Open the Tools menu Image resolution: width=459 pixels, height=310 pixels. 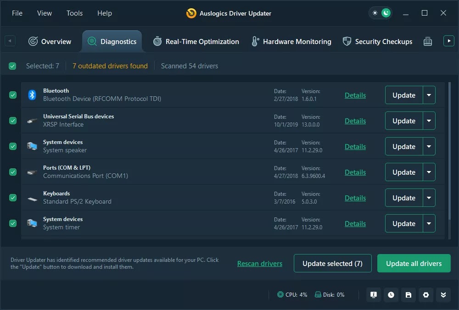click(74, 13)
